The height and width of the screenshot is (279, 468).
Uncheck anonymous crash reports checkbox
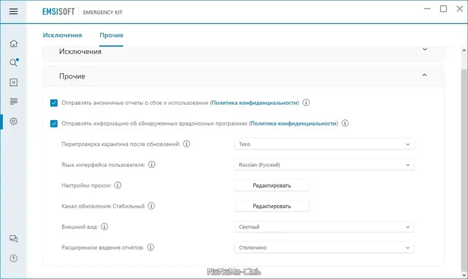pyautogui.click(x=54, y=103)
